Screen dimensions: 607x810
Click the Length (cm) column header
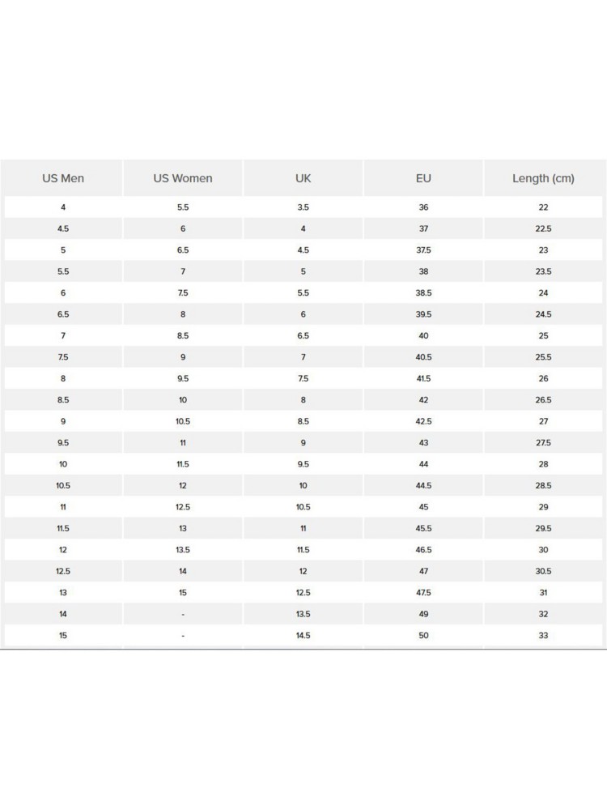click(543, 178)
